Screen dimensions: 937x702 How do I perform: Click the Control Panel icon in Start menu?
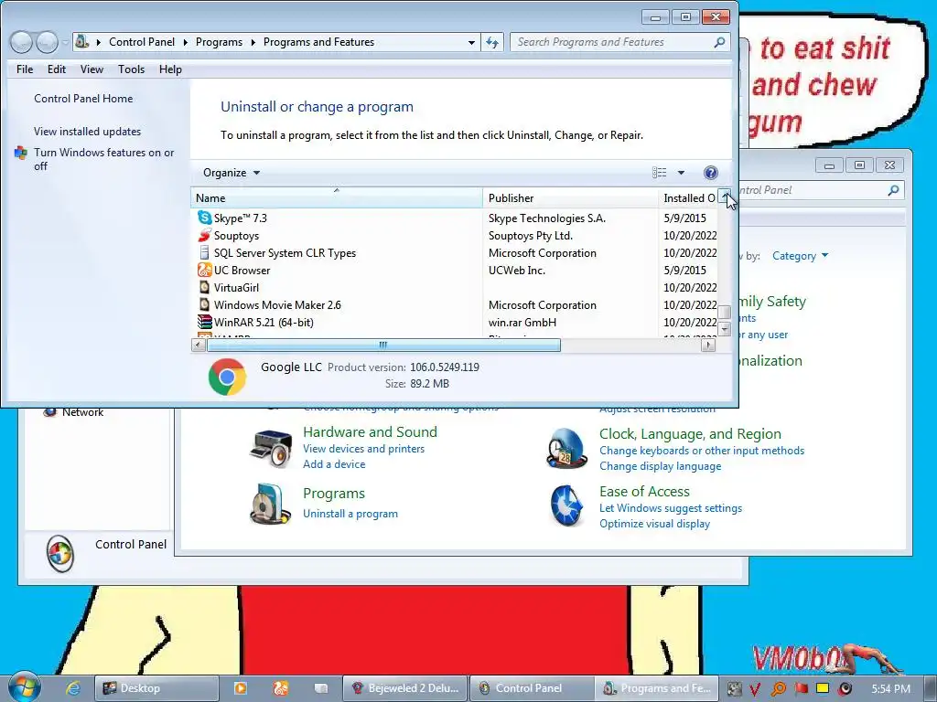point(59,554)
